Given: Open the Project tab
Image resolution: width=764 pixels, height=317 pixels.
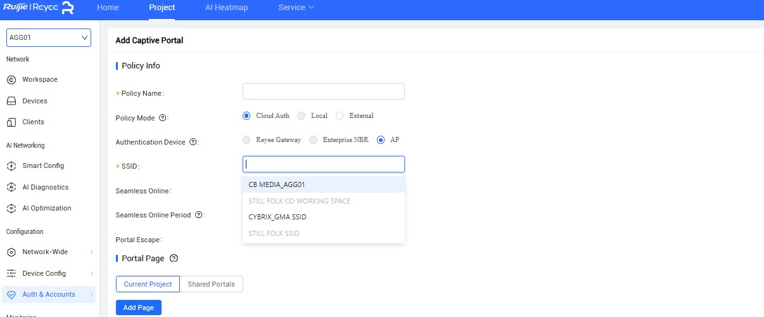Looking at the screenshot, I should (162, 8).
